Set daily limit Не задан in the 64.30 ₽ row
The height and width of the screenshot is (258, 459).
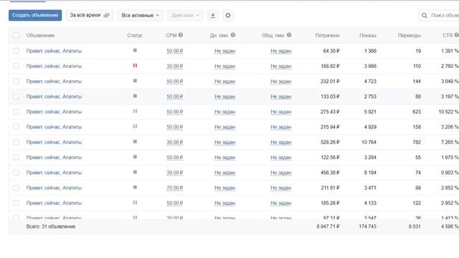224,51
